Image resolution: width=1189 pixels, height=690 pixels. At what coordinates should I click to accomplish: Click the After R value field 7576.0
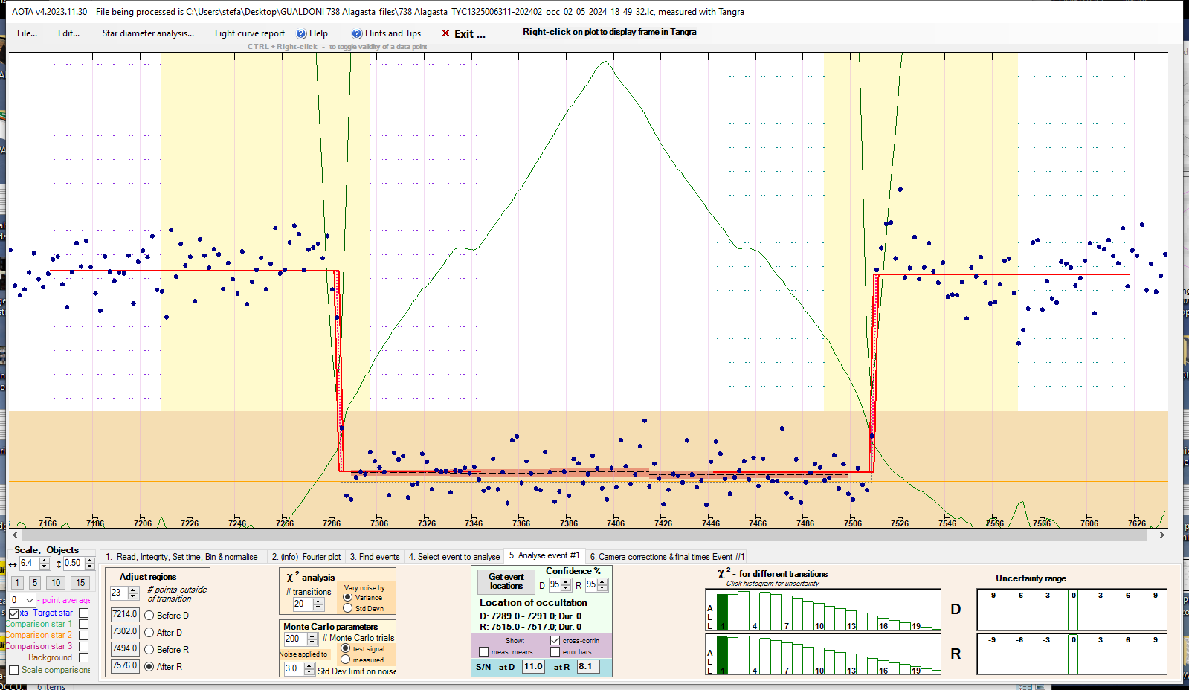(125, 666)
